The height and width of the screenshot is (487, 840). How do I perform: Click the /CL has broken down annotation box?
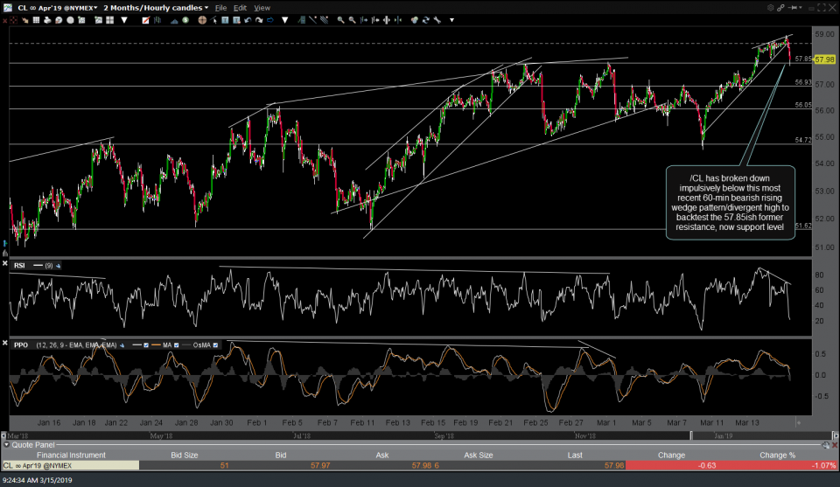(730, 202)
